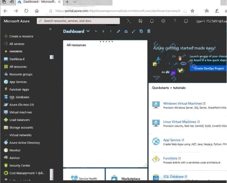Click the feedback smiley icon

point(186,21)
